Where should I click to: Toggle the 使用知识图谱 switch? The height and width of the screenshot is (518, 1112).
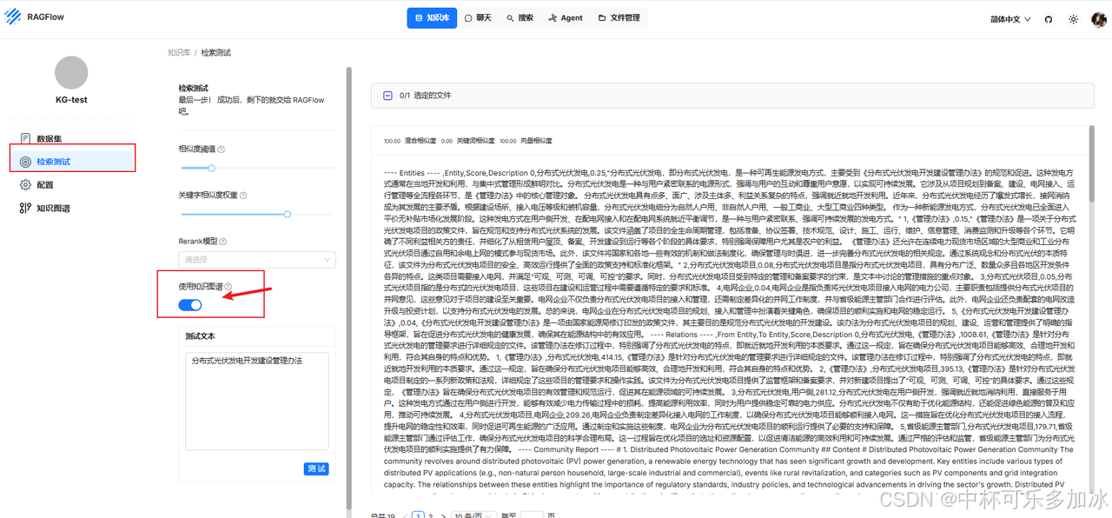(190, 305)
